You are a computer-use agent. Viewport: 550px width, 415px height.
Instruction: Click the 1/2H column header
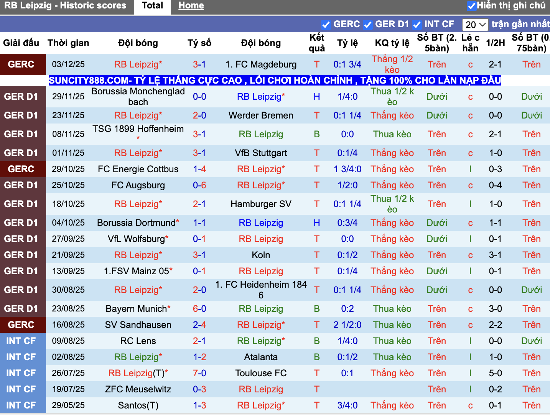(x=495, y=43)
